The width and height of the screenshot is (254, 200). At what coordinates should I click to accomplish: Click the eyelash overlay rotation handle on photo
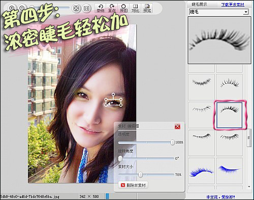[113, 94]
